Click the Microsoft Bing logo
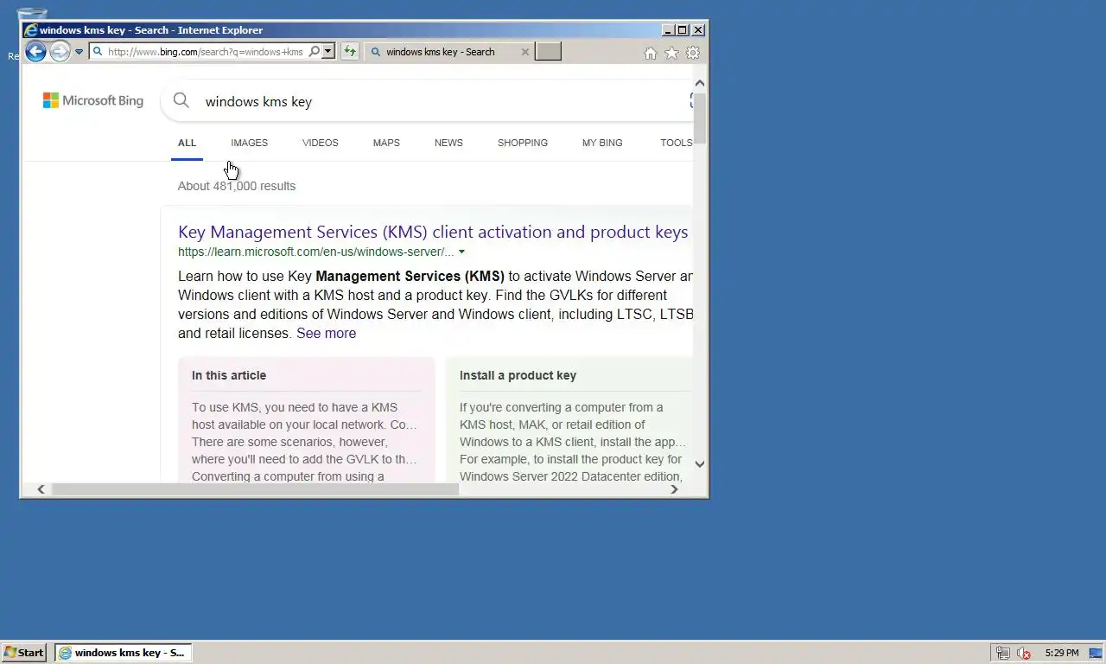The width and height of the screenshot is (1106, 664). [93, 101]
